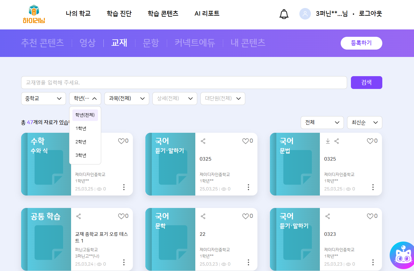The image size is (414, 271).
Task: Open three-dot menu on 국어 문학 card
Action: pos(248,262)
